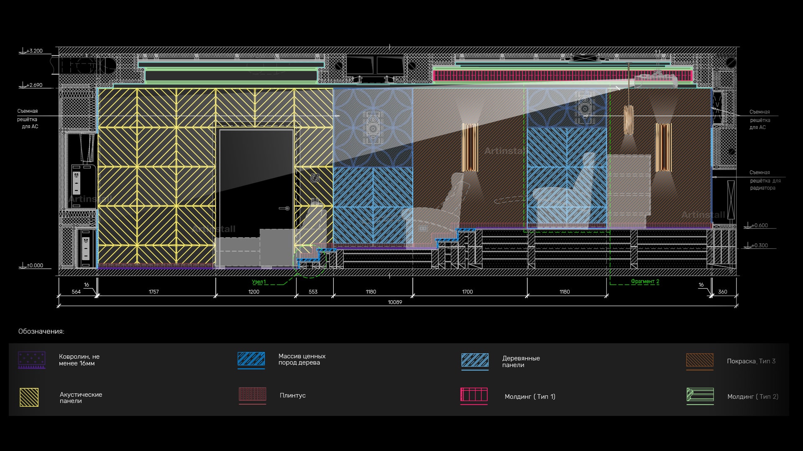Click the total dimension 10089 text
Screen dimensions: 803x451
pos(394,302)
